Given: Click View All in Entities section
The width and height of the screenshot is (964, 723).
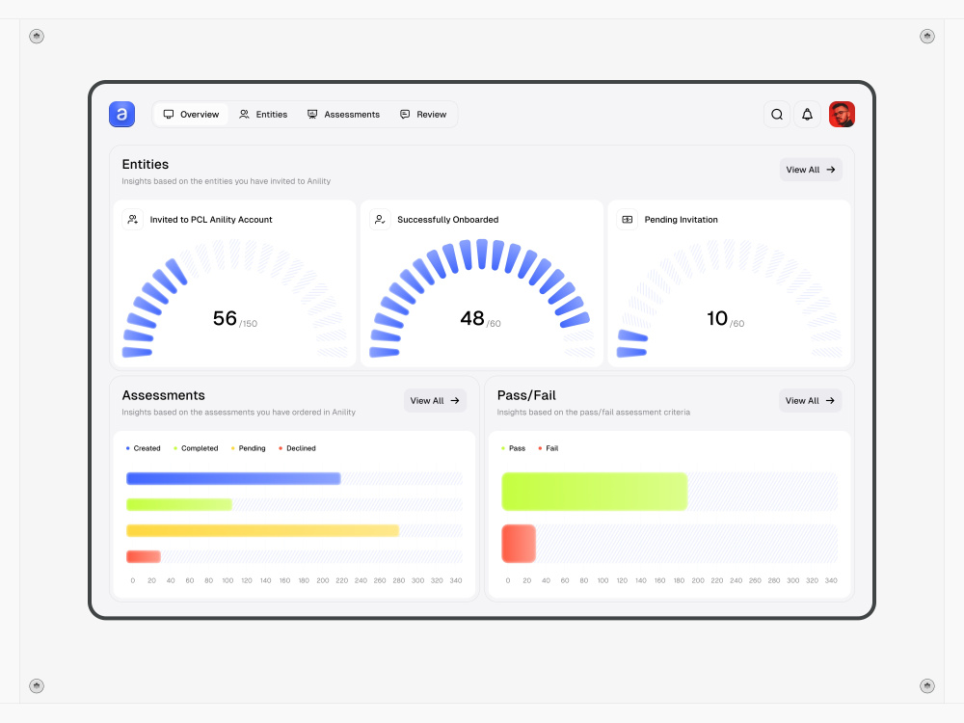Looking at the screenshot, I should point(811,170).
